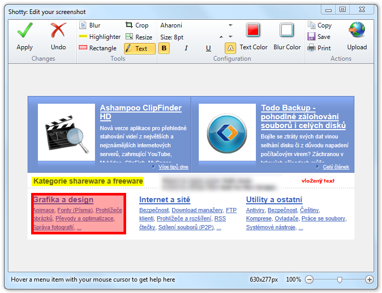The width and height of the screenshot is (382, 293).
Task: Toggle underline formatting button
Action: click(208, 48)
